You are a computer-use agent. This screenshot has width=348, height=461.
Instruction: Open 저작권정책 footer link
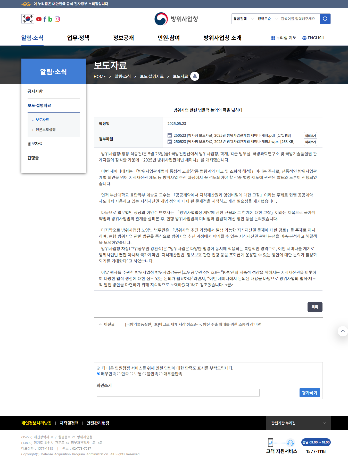pyautogui.click(x=69, y=423)
